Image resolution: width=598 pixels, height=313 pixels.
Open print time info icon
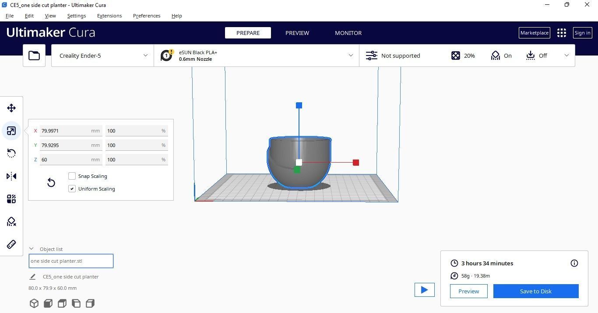[x=574, y=263]
